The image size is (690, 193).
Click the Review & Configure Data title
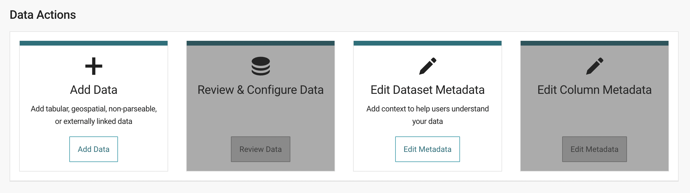[x=260, y=90]
